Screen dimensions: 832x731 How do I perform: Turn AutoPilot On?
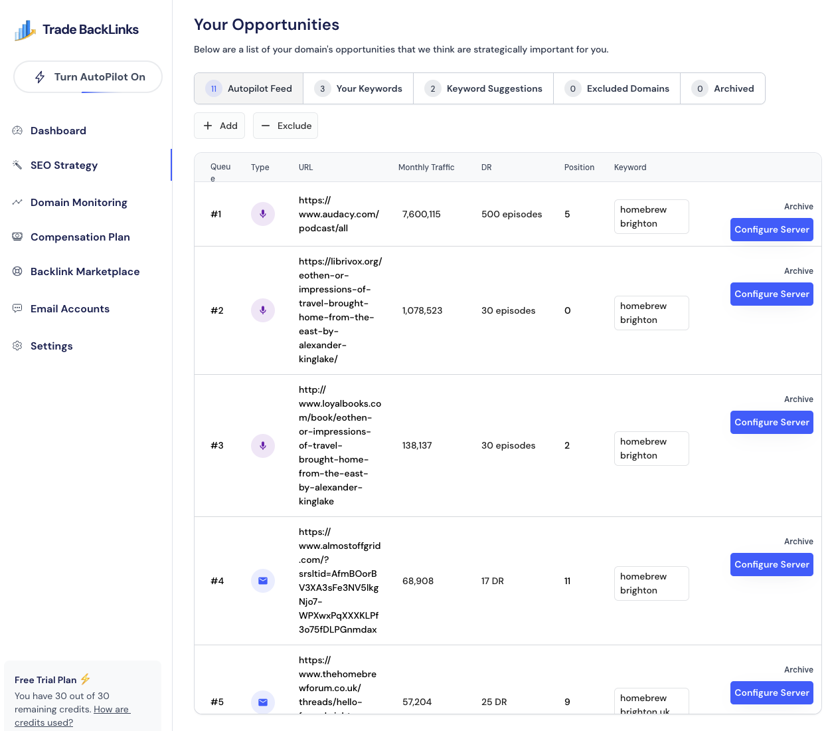(88, 77)
